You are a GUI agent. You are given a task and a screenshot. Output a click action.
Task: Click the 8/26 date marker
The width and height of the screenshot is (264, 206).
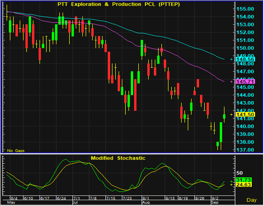click(x=200, y=198)
